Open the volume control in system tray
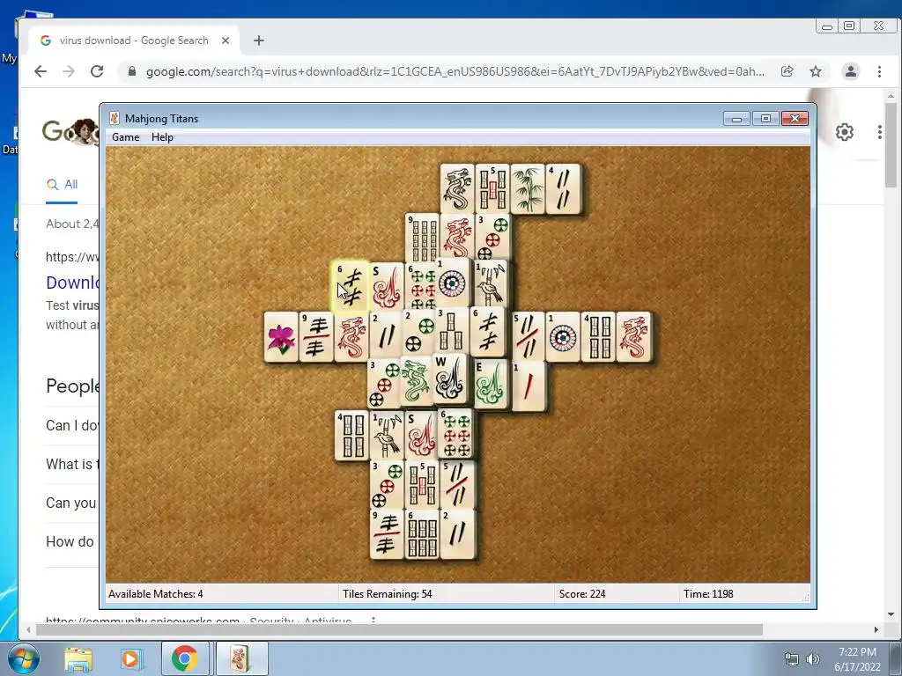 (x=813, y=659)
